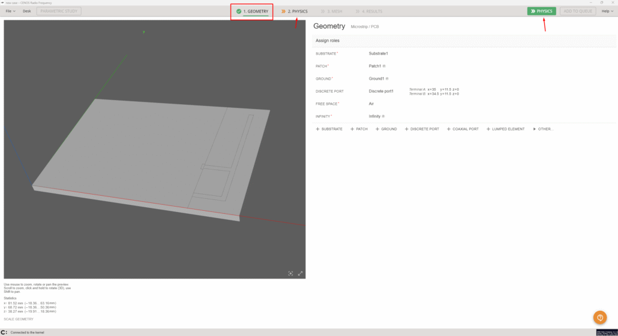The image size is (618, 336).
Task: Expand the Other roles list
Action: 543,129
